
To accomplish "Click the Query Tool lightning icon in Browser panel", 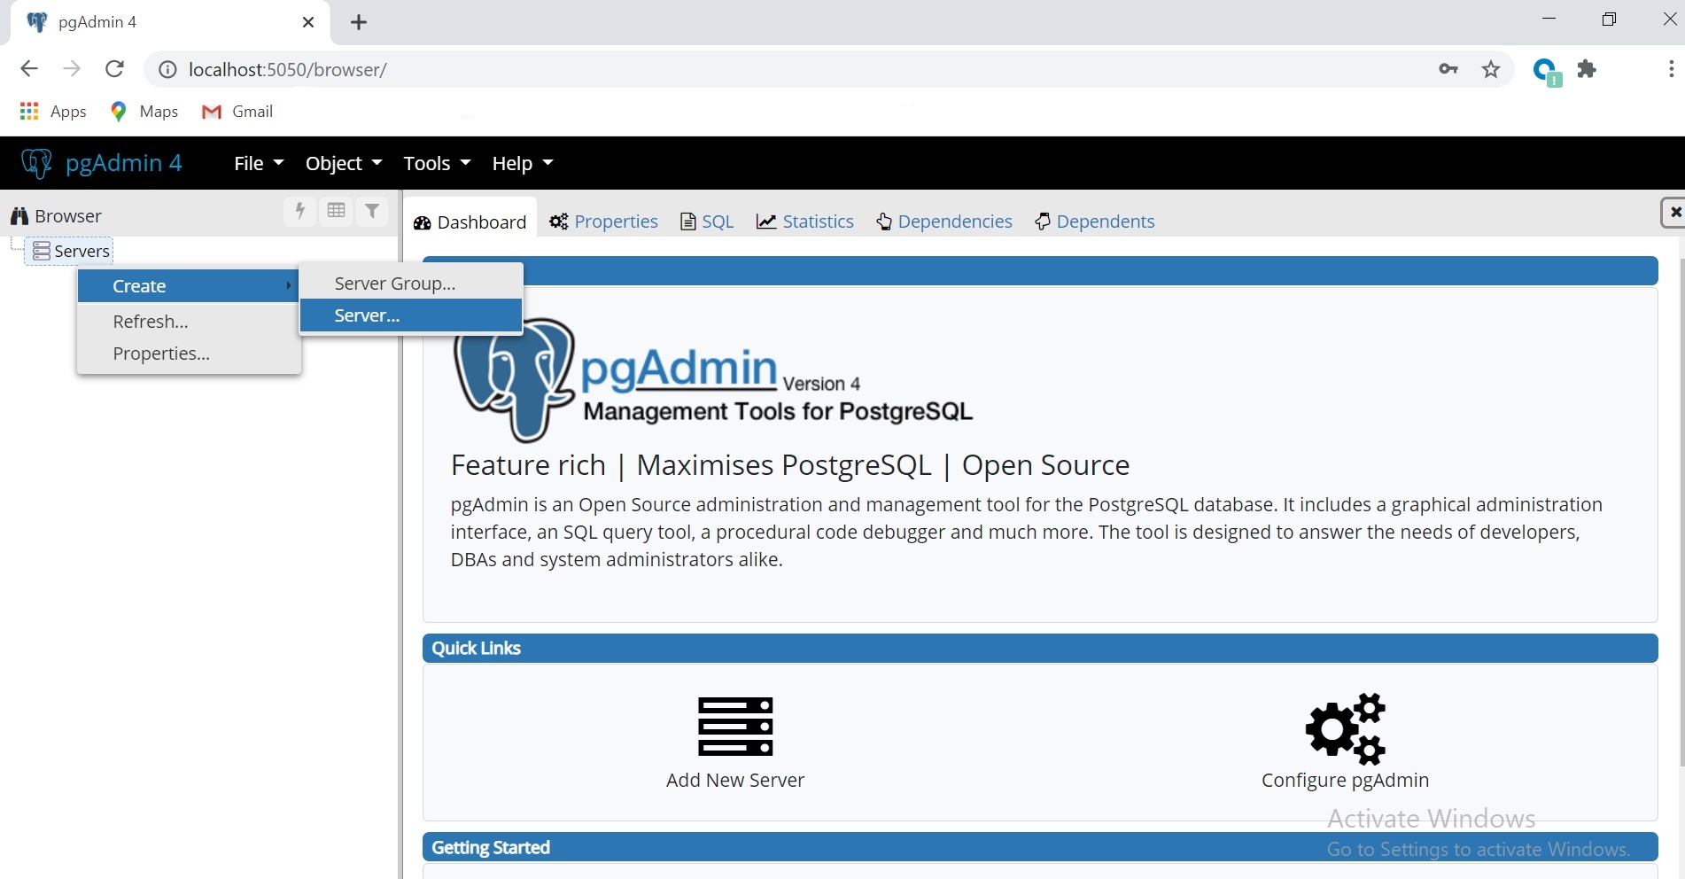I will tap(300, 211).
